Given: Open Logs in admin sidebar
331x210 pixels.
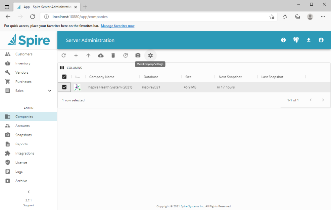Looking at the screenshot, I should coord(28,172).
